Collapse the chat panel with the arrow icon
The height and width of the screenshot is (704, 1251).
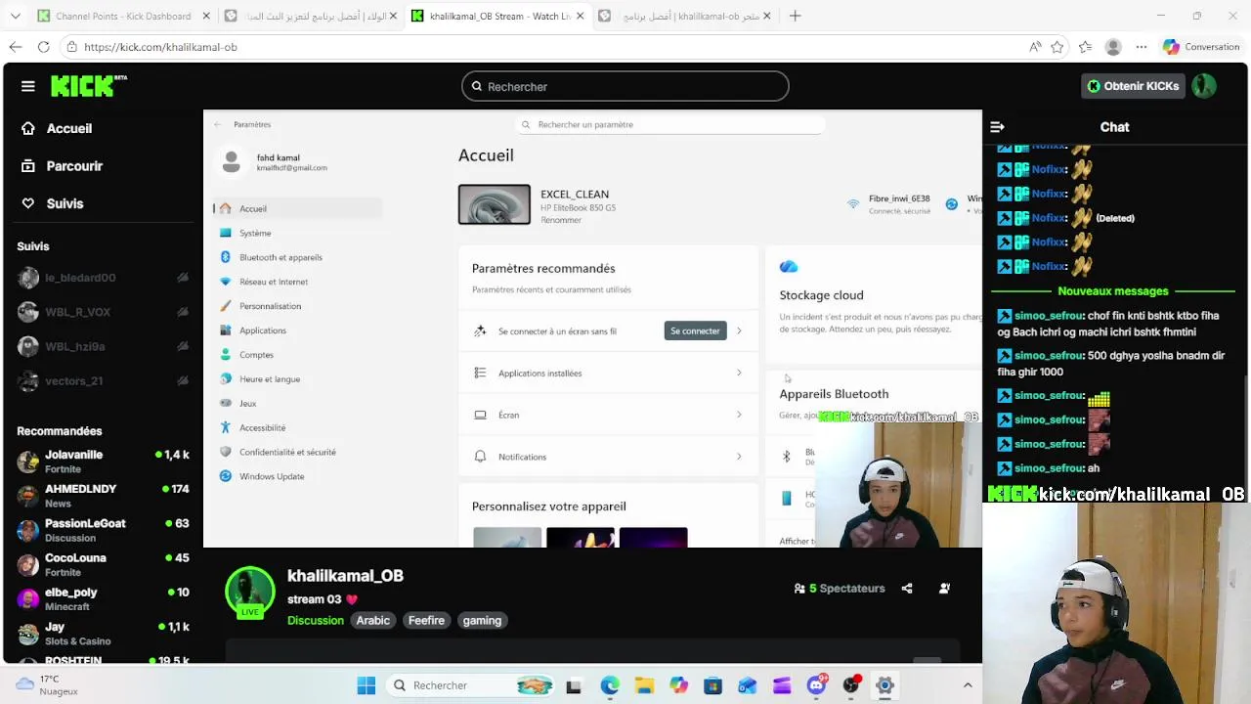pyautogui.click(x=997, y=127)
